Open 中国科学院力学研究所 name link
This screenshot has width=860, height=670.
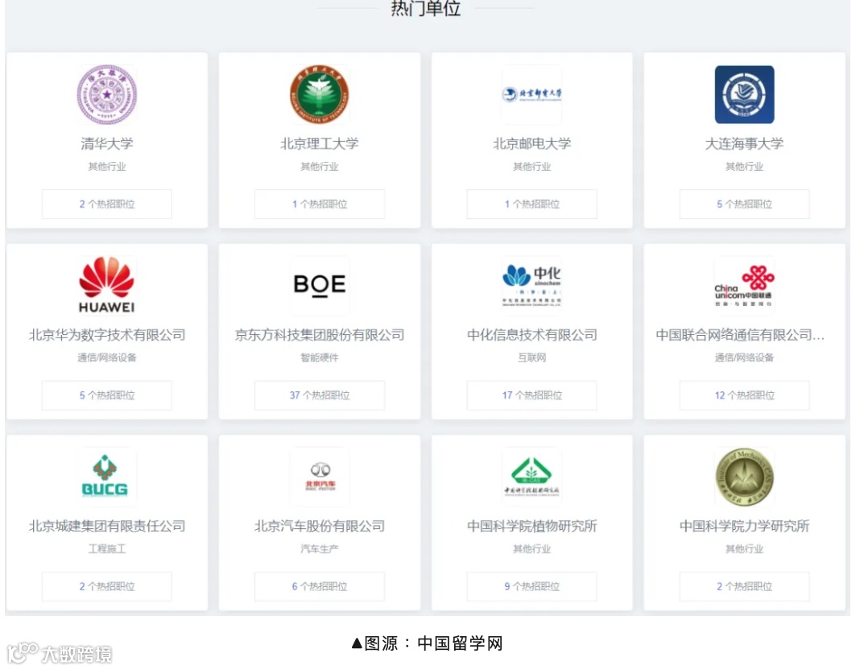(x=744, y=527)
